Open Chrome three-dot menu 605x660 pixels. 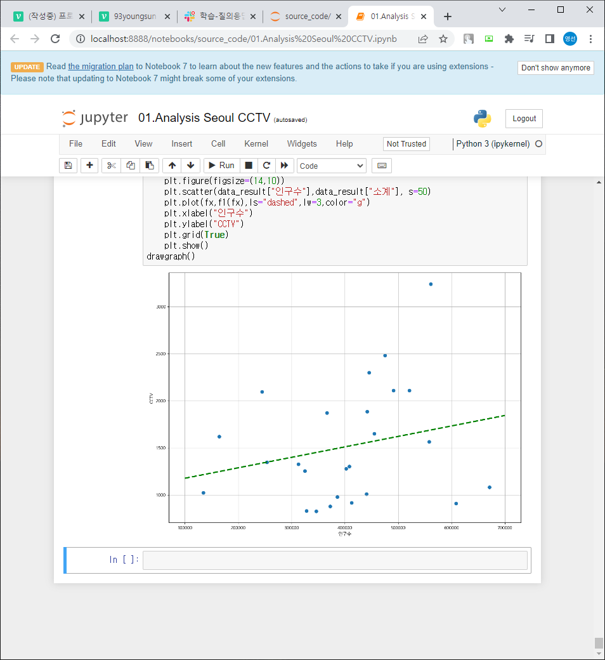(x=590, y=39)
